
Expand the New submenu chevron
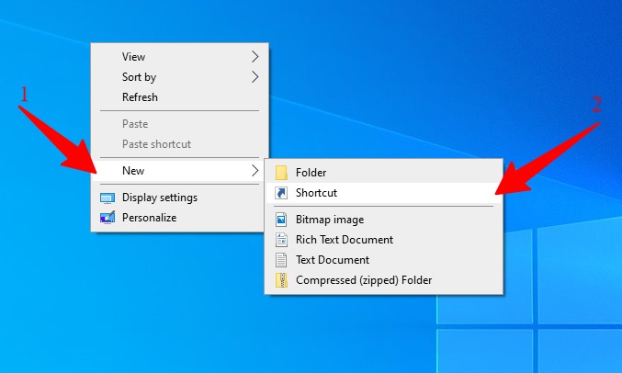tap(255, 171)
